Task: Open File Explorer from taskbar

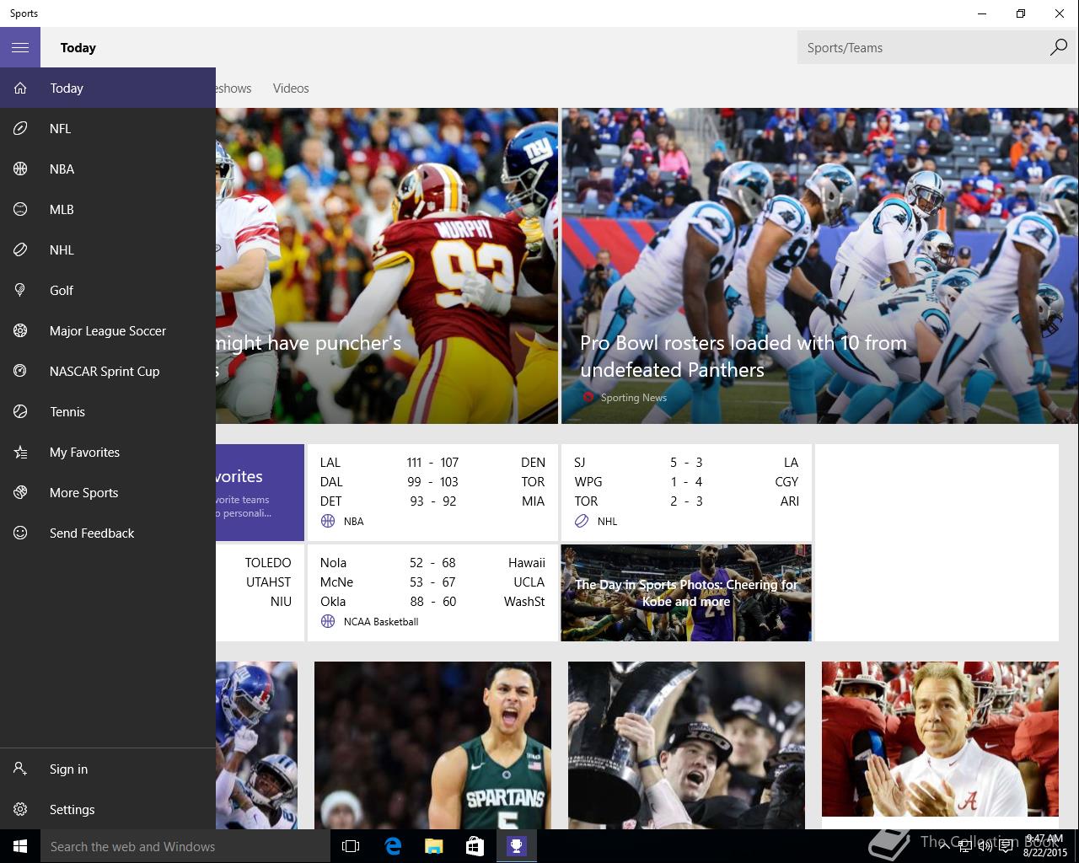Action: click(433, 846)
